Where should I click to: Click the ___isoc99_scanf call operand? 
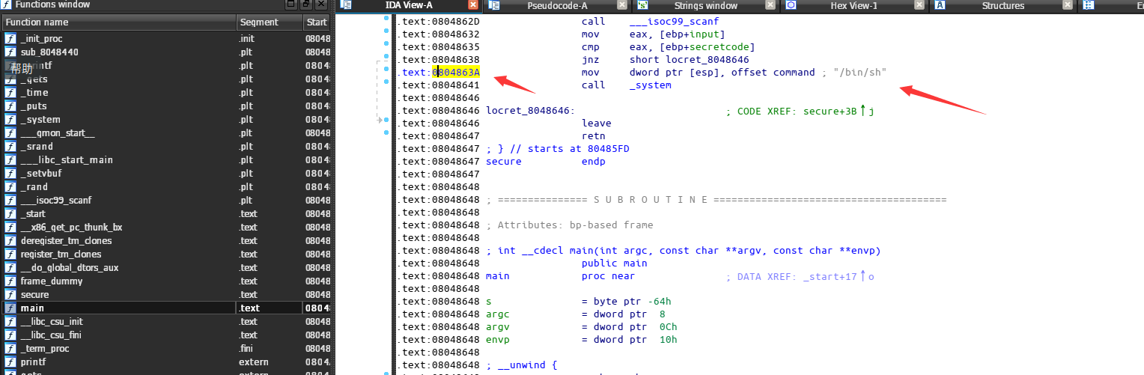[x=675, y=22]
